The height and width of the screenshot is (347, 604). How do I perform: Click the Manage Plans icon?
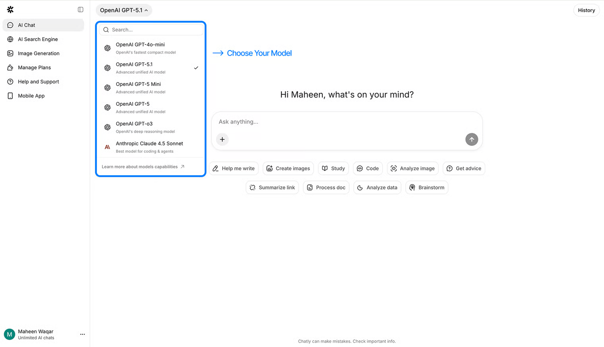(10, 68)
